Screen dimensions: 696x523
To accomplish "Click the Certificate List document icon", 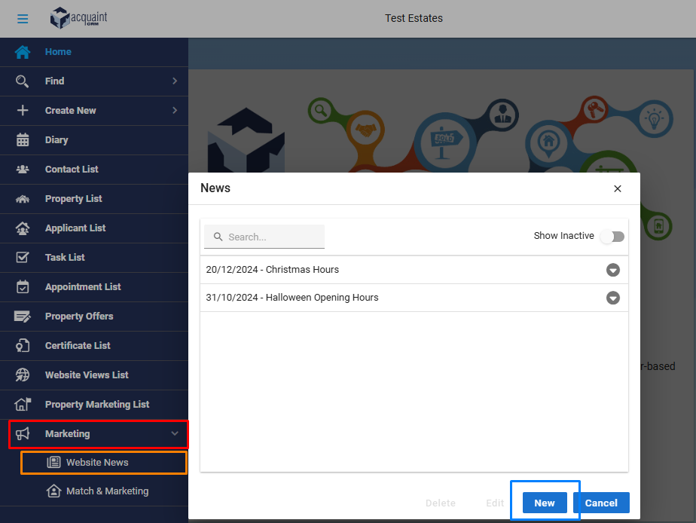I will coord(23,345).
